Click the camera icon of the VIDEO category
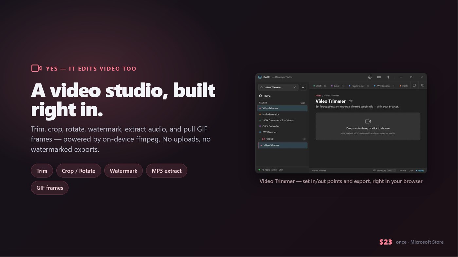Viewport: 458px width, 257px height. 264,139
